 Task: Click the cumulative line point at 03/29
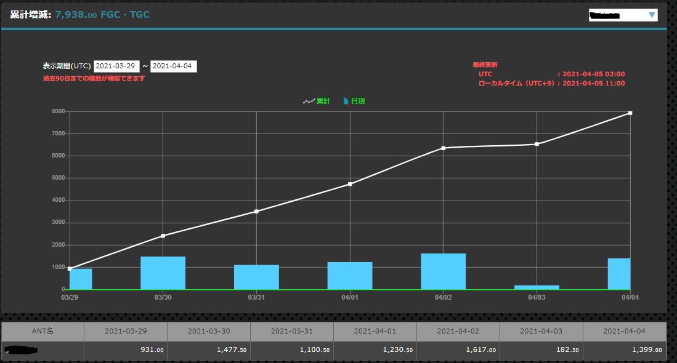click(70, 269)
